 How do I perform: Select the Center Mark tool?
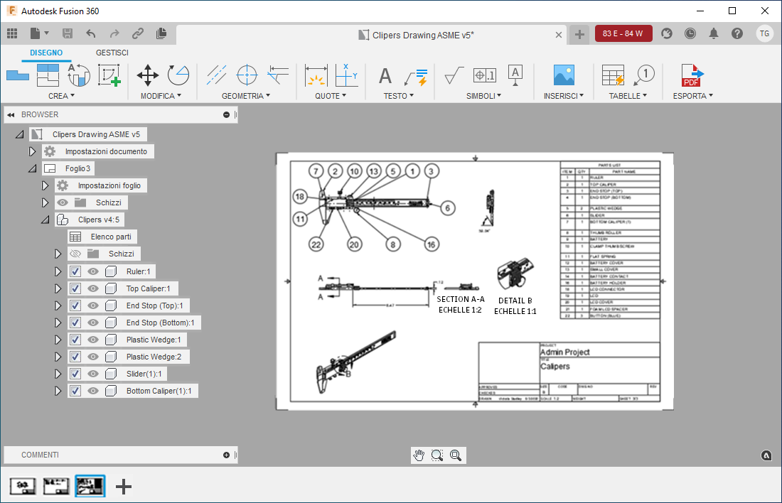[247, 75]
